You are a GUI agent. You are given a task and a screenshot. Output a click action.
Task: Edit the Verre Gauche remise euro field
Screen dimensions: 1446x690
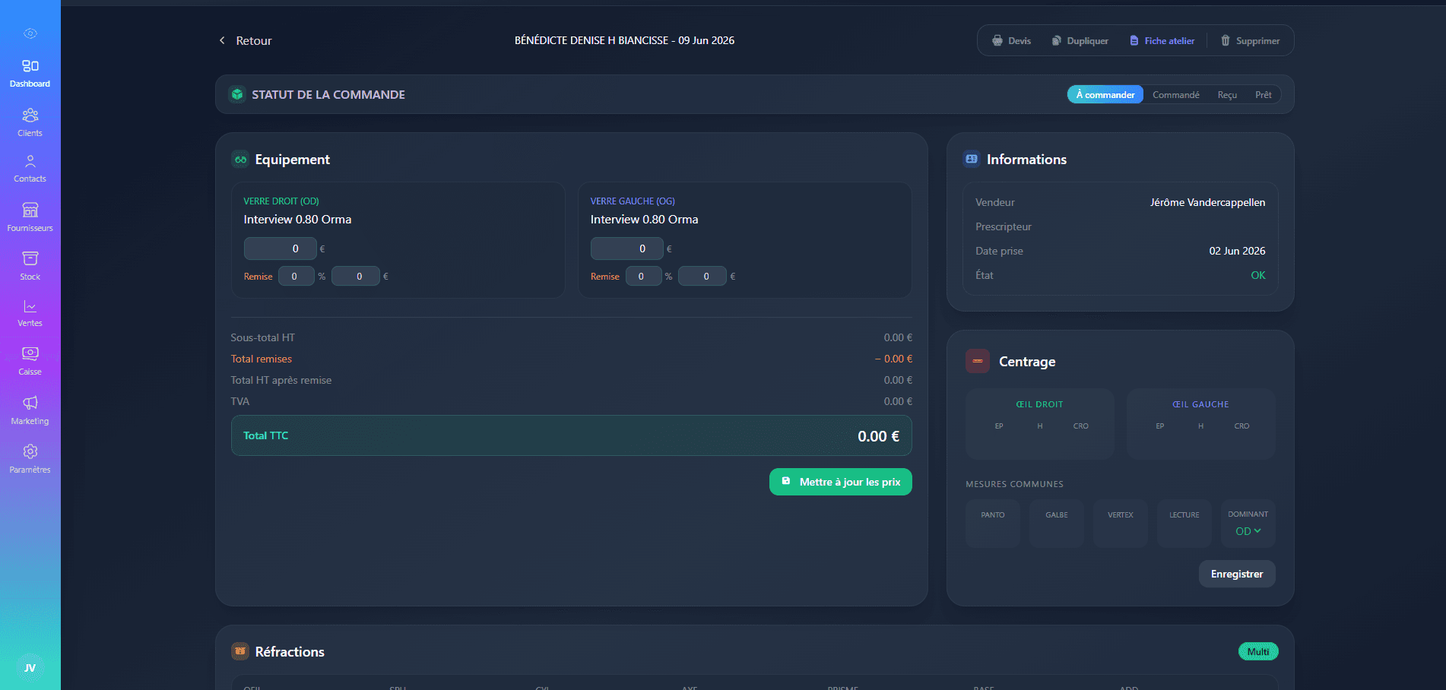coord(702,276)
